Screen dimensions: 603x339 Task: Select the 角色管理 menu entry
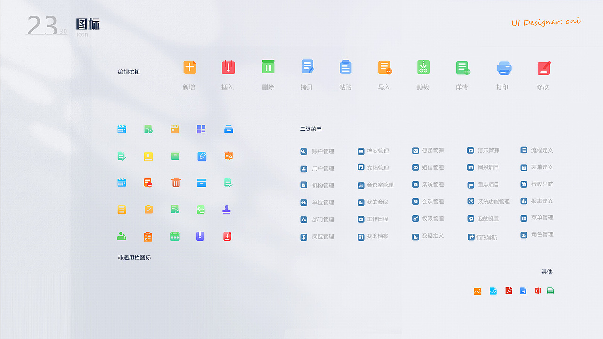537,234
